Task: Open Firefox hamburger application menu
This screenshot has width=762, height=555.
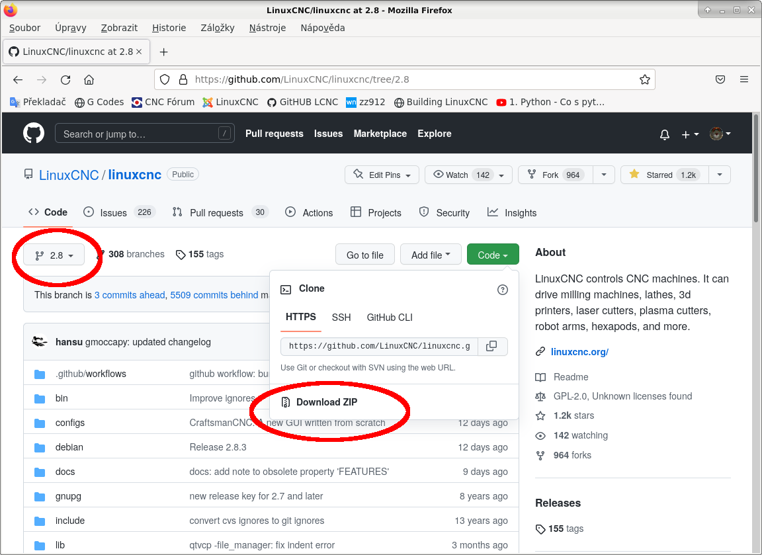Action: coord(744,80)
